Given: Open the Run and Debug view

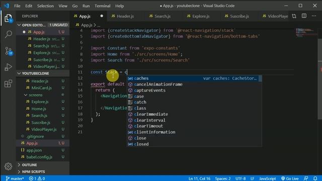Looking at the screenshot, I should 8,67.
